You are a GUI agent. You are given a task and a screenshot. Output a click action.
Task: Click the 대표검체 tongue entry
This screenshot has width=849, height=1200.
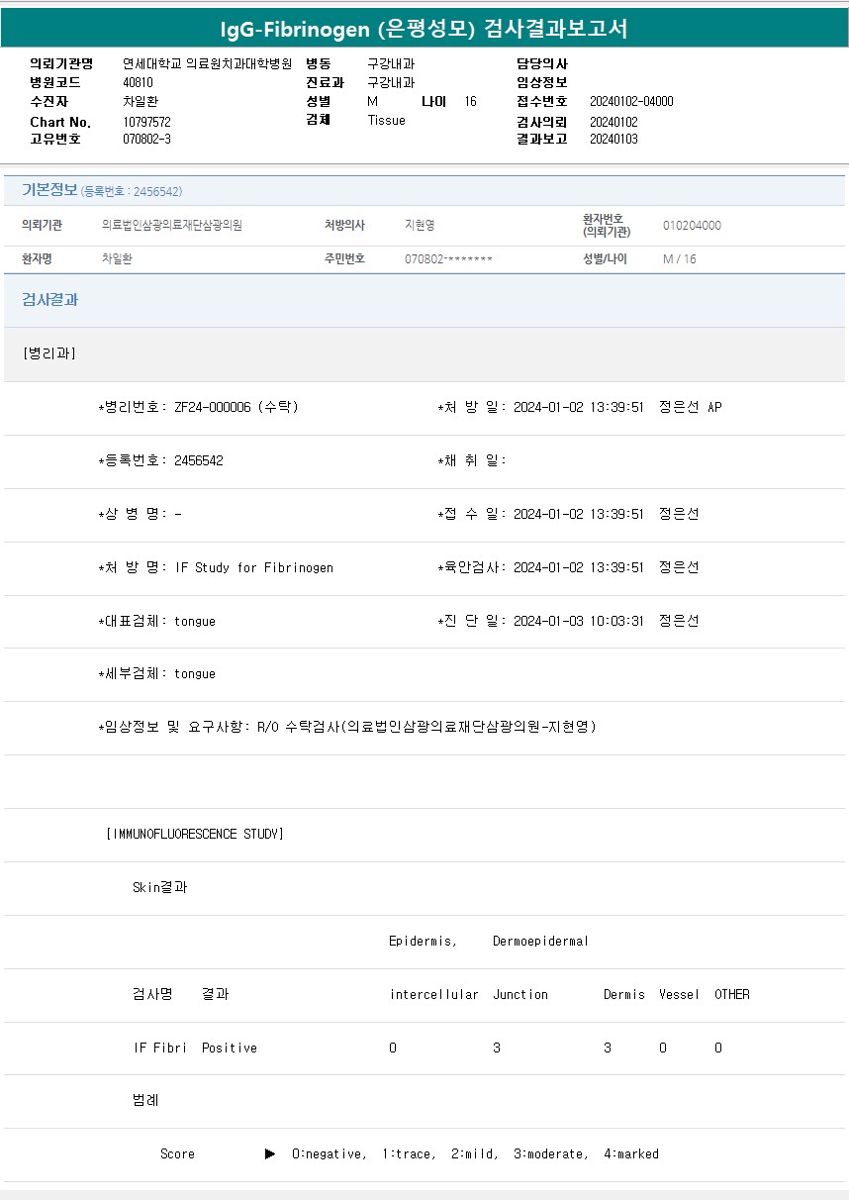click(156, 621)
